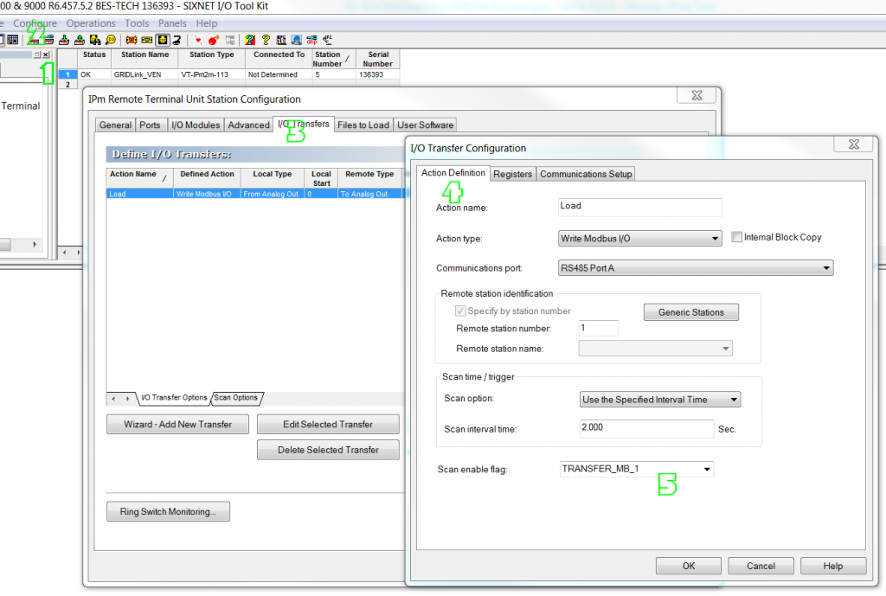Click the yellow question mark help toolbar icon
The width and height of the screenshot is (886, 596).
point(265,40)
